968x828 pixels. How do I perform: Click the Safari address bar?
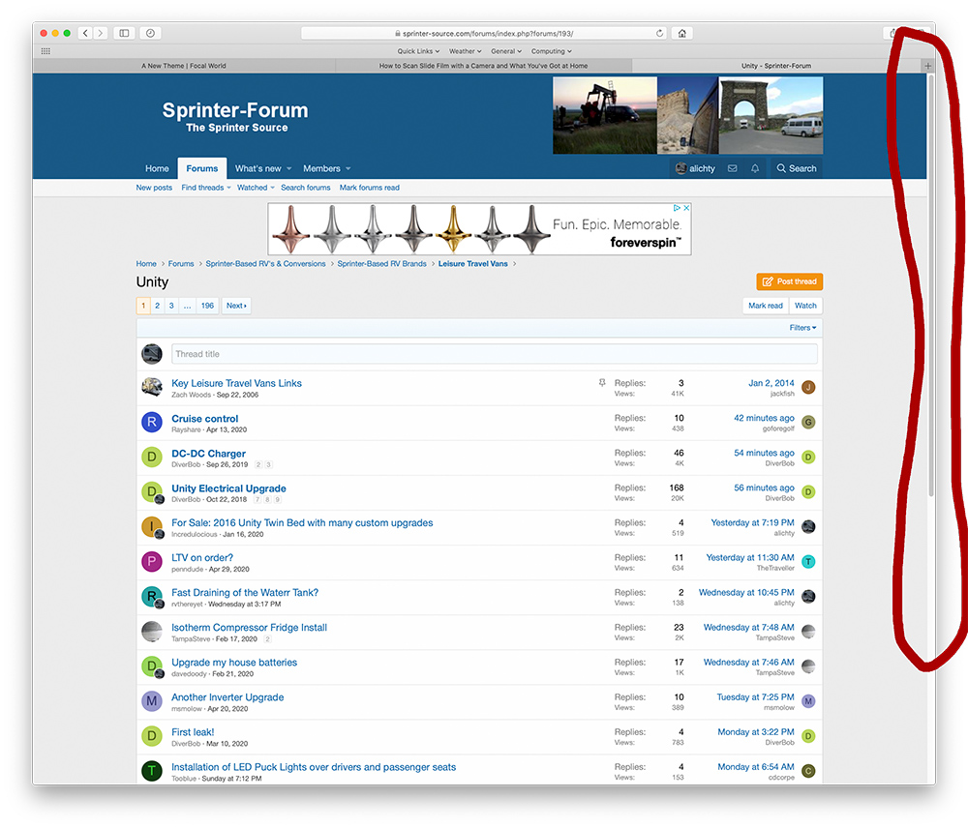pyautogui.click(x=484, y=33)
